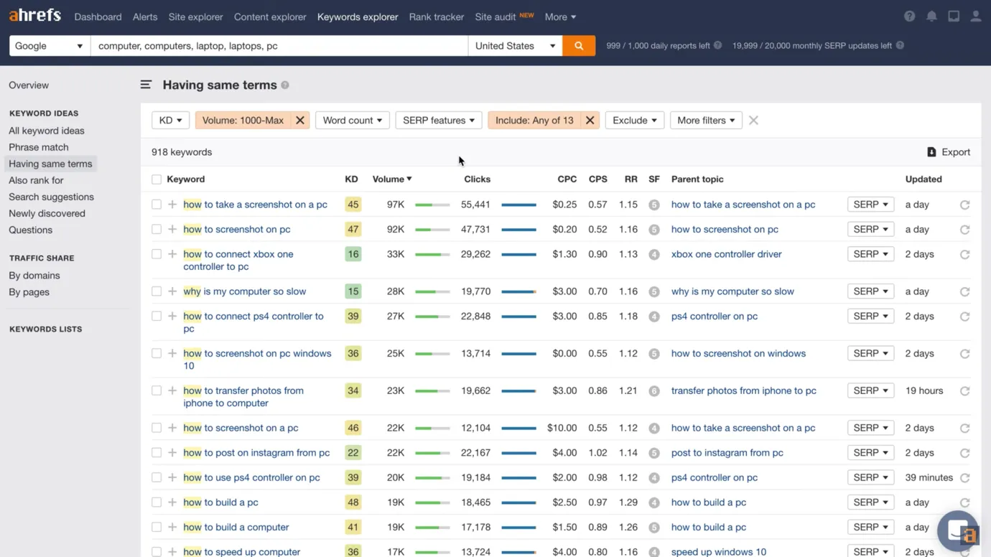Open the United States country dropdown
Viewport: 991px width, 557px height.
coord(515,46)
